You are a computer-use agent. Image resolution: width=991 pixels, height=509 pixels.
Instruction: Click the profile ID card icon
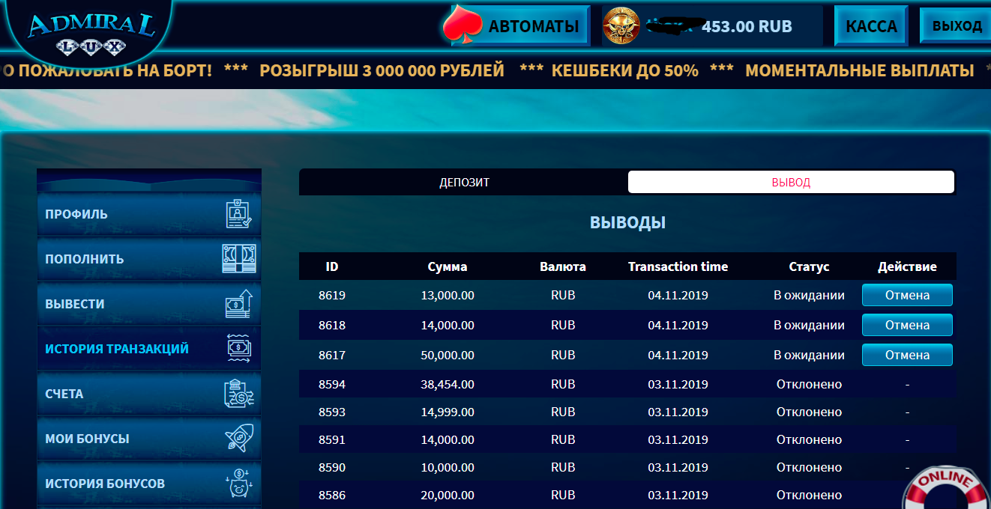click(239, 214)
